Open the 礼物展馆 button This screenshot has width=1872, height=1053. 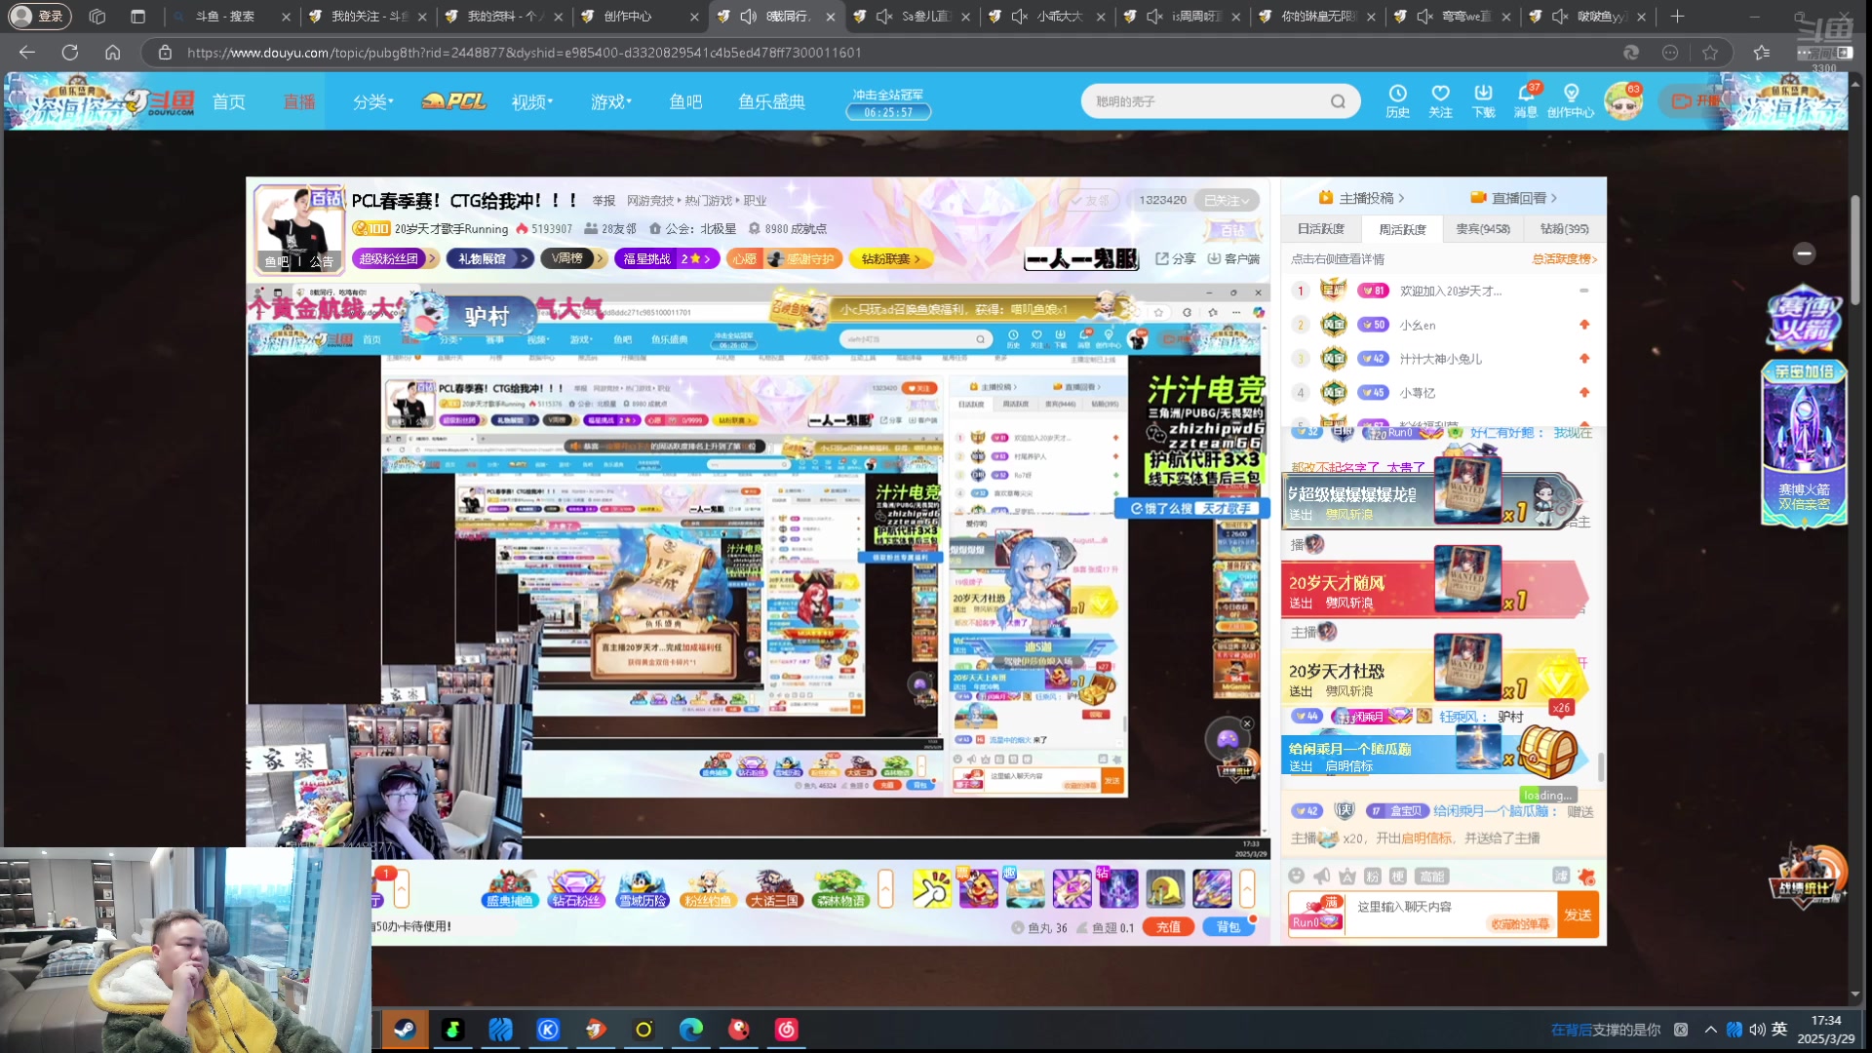[x=489, y=258]
